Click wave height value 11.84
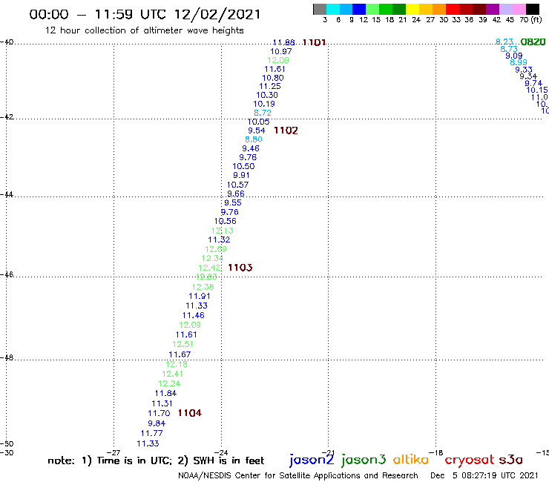Image resolution: width=549 pixels, height=482 pixels. tap(165, 394)
